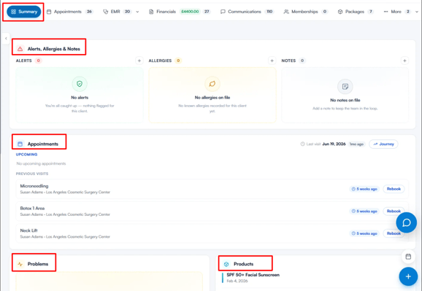The width and height of the screenshot is (422, 291).
Task: Click the UPCOMING appointments label
Action: (x=26, y=155)
